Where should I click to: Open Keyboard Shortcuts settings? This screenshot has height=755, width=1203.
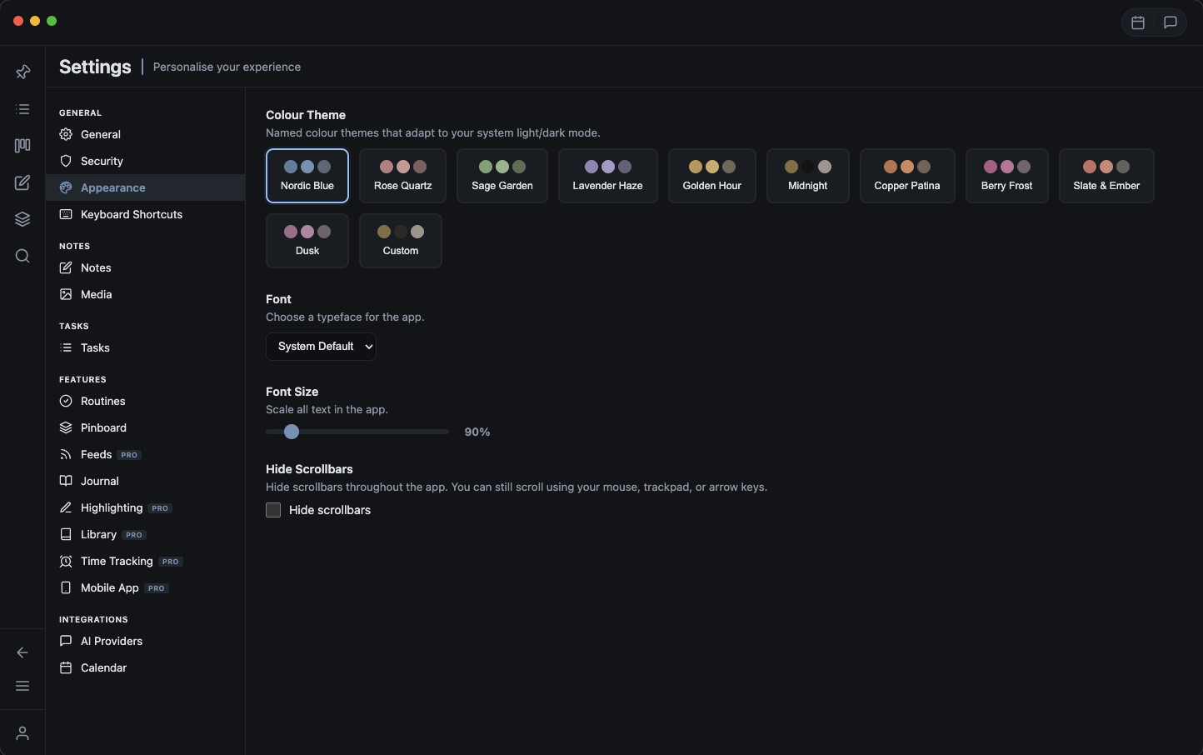pyautogui.click(x=131, y=214)
